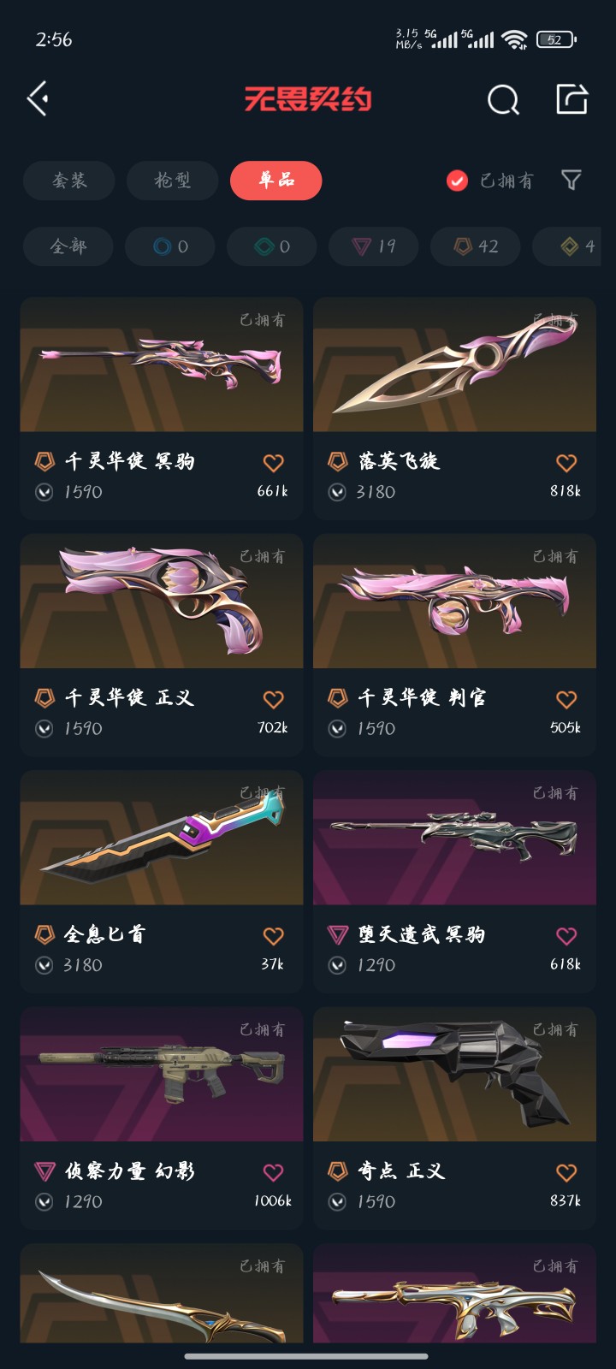Filter by orange tier with 42 items
The height and width of the screenshot is (1369, 616).
pos(476,246)
